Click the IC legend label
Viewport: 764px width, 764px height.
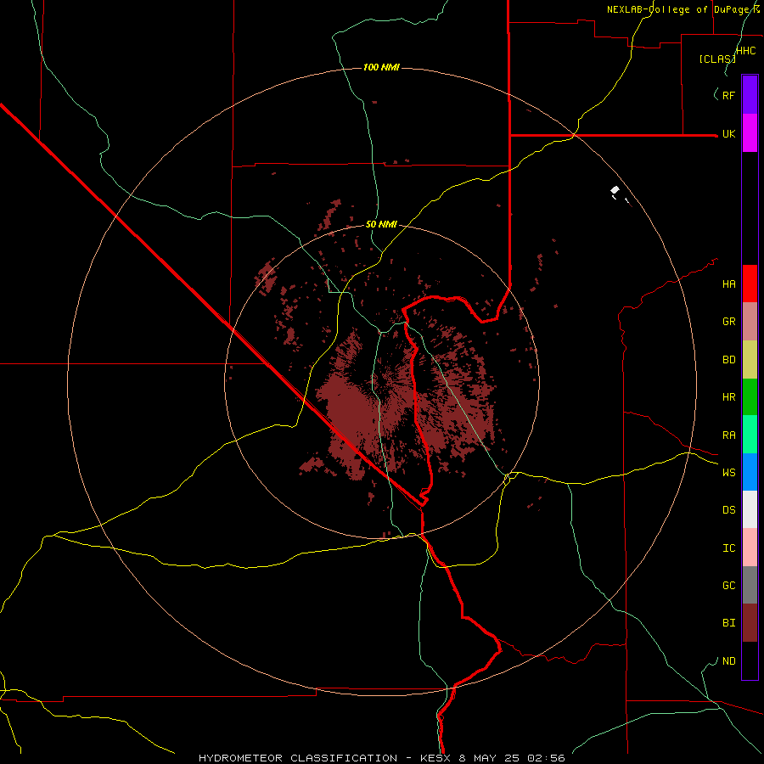point(729,548)
